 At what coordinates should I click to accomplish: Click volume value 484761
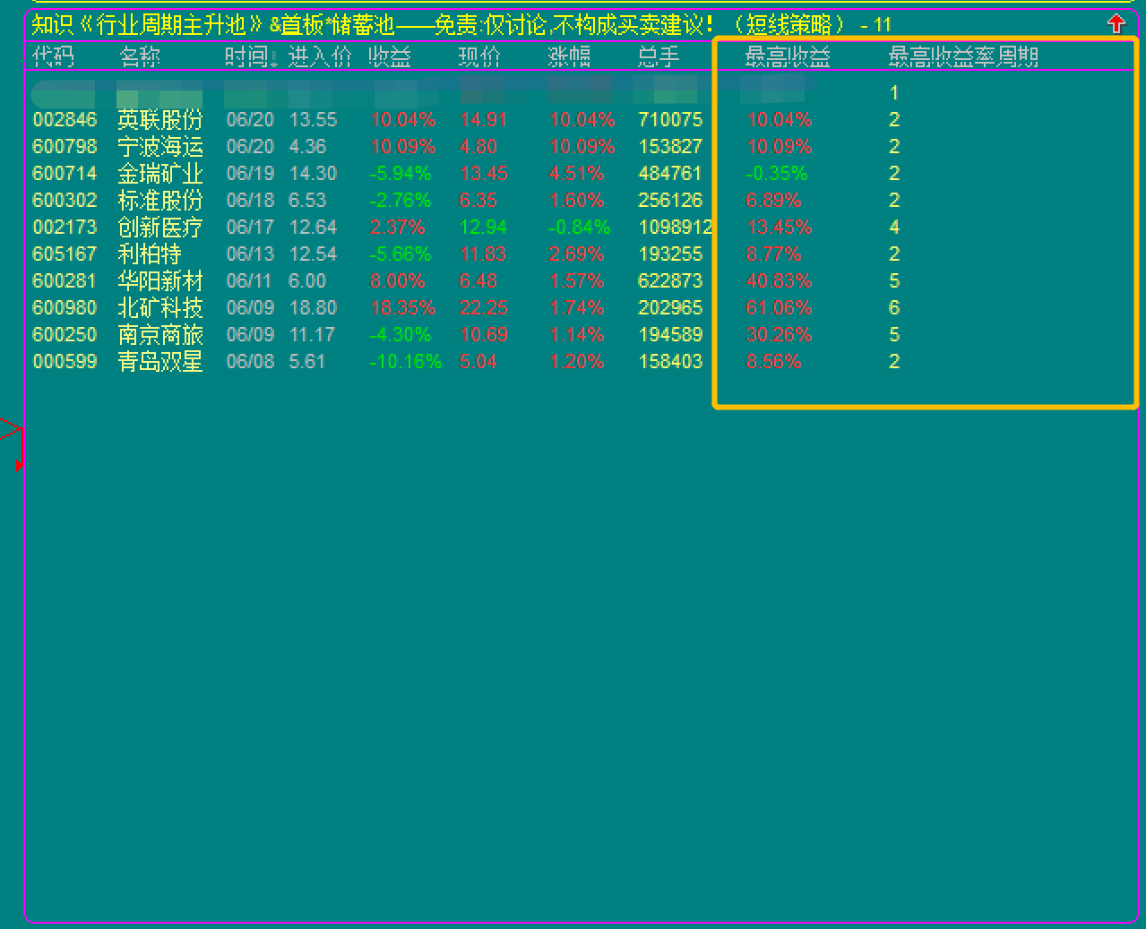[x=670, y=174]
